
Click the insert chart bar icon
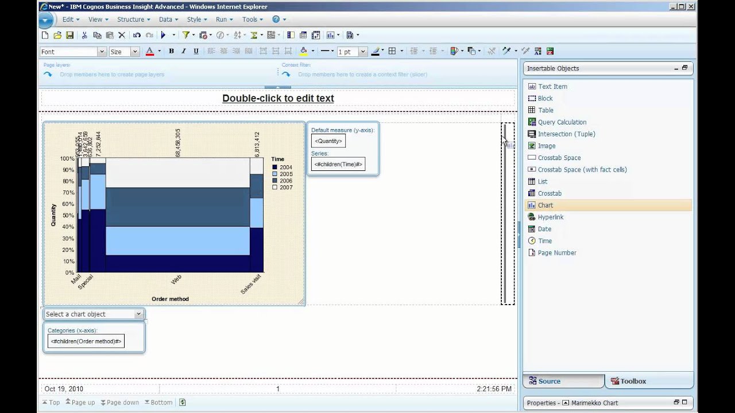point(332,35)
